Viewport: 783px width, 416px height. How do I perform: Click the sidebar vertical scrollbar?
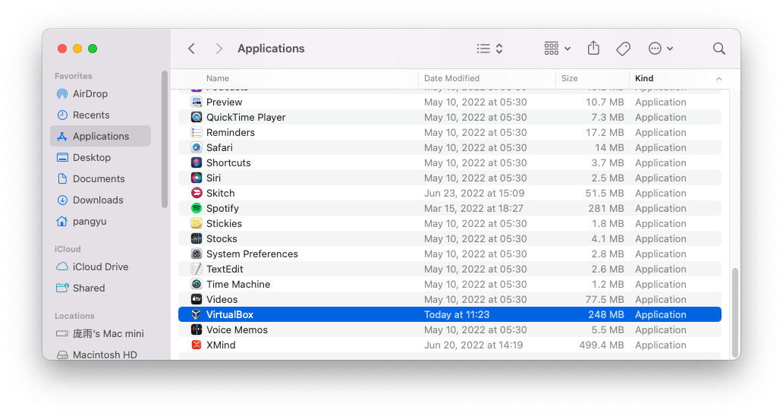tap(165, 140)
